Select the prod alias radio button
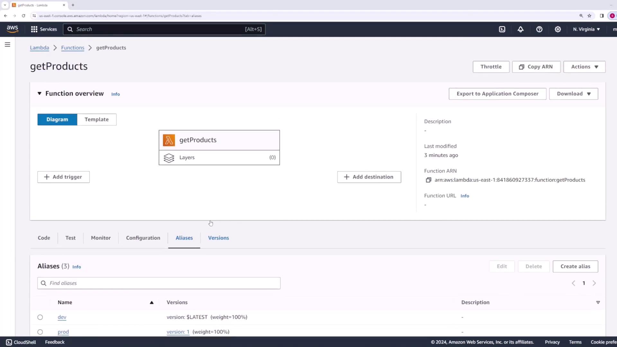 click(x=40, y=332)
